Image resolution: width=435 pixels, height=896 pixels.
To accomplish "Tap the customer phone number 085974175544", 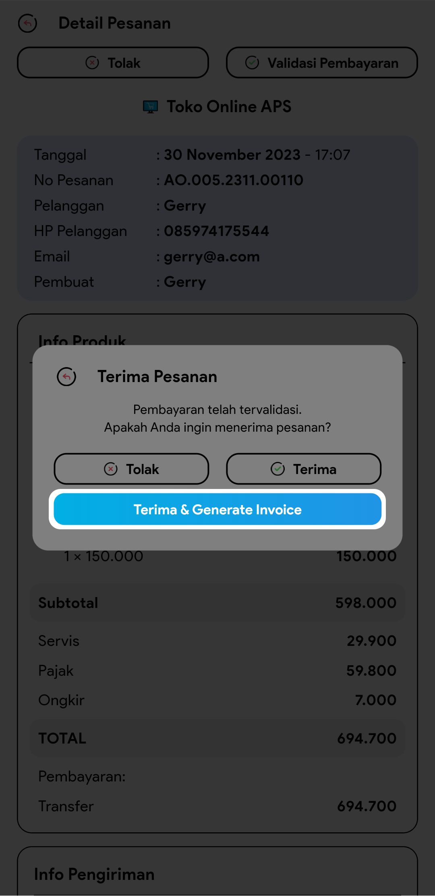I will [x=216, y=231].
